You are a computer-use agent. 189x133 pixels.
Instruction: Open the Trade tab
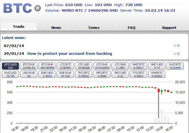point(19,27)
